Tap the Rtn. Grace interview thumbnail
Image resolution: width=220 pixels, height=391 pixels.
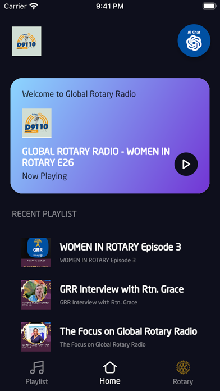coord(36,295)
